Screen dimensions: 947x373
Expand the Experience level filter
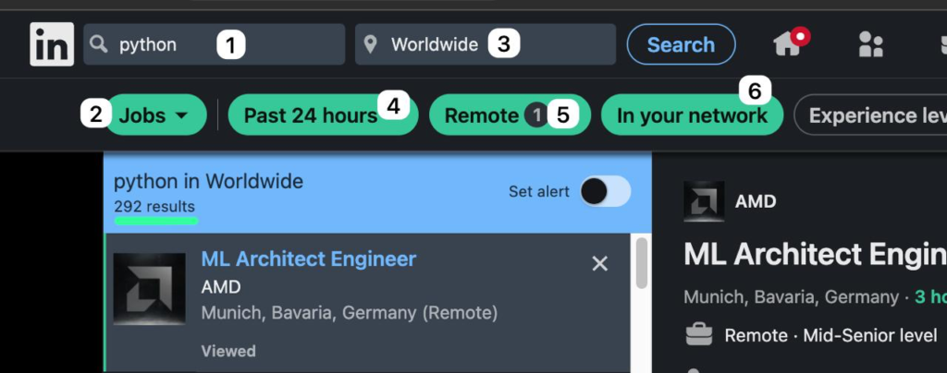(874, 115)
